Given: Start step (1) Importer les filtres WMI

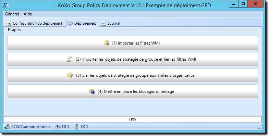Looking at the screenshot, I should [x=133, y=43].
